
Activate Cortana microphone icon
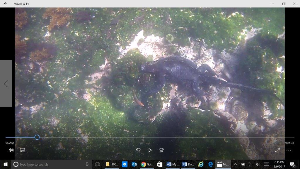coord(87,164)
